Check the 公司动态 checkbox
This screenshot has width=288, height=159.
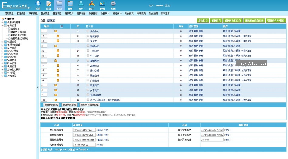click(88, 51)
